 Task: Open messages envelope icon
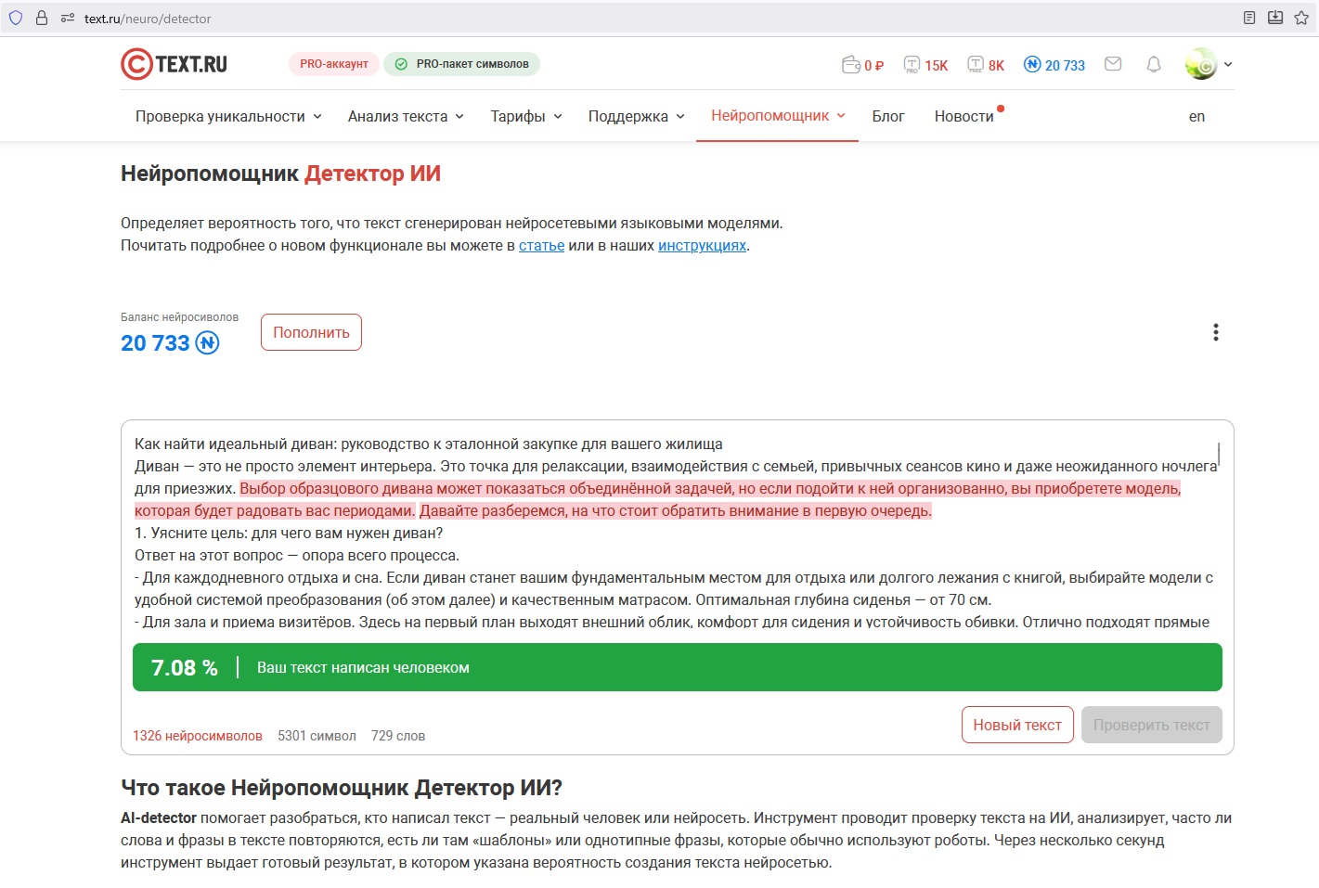(x=1113, y=64)
